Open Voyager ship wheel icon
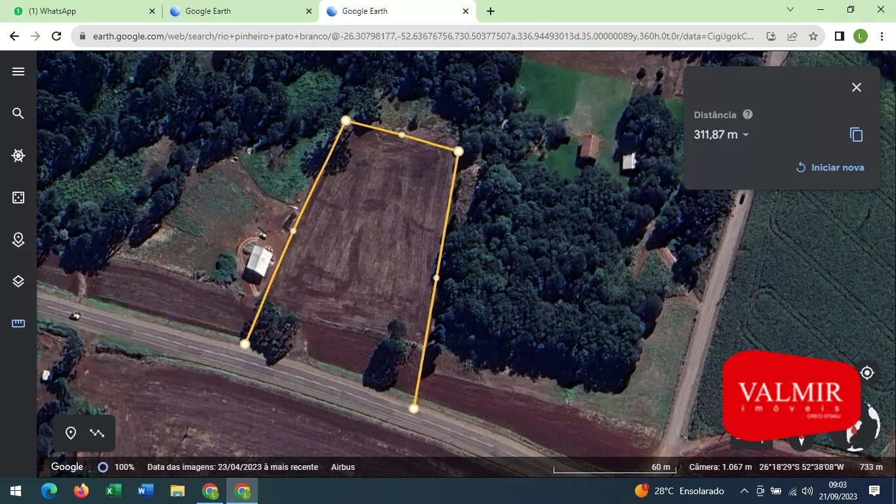Screen dimensions: 896x504 18,156
